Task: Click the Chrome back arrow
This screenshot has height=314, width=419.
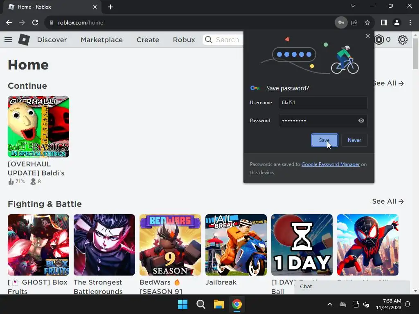Action: tap(9, 23)
